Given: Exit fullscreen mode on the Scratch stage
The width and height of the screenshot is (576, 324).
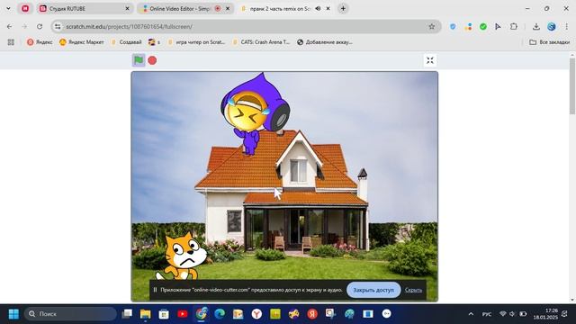Looking at the screenshot, I should pyautogui.click(x=430, y=60).
